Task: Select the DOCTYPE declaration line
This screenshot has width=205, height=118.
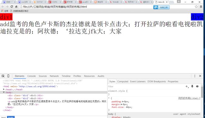Action: [43, 82]
